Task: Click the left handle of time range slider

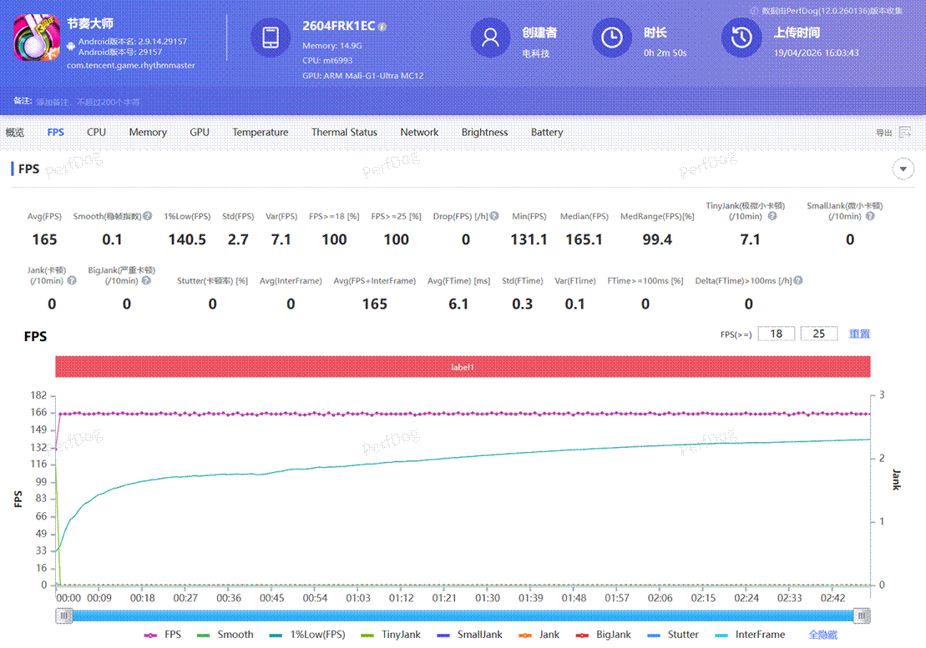Action: pyautogui.click(x=64, y=615)
